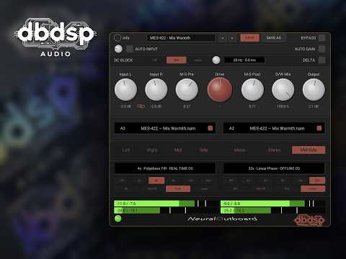Select the highlighted real-time Poly filter button
Screen dimensions: 346x259
(178, 188)
